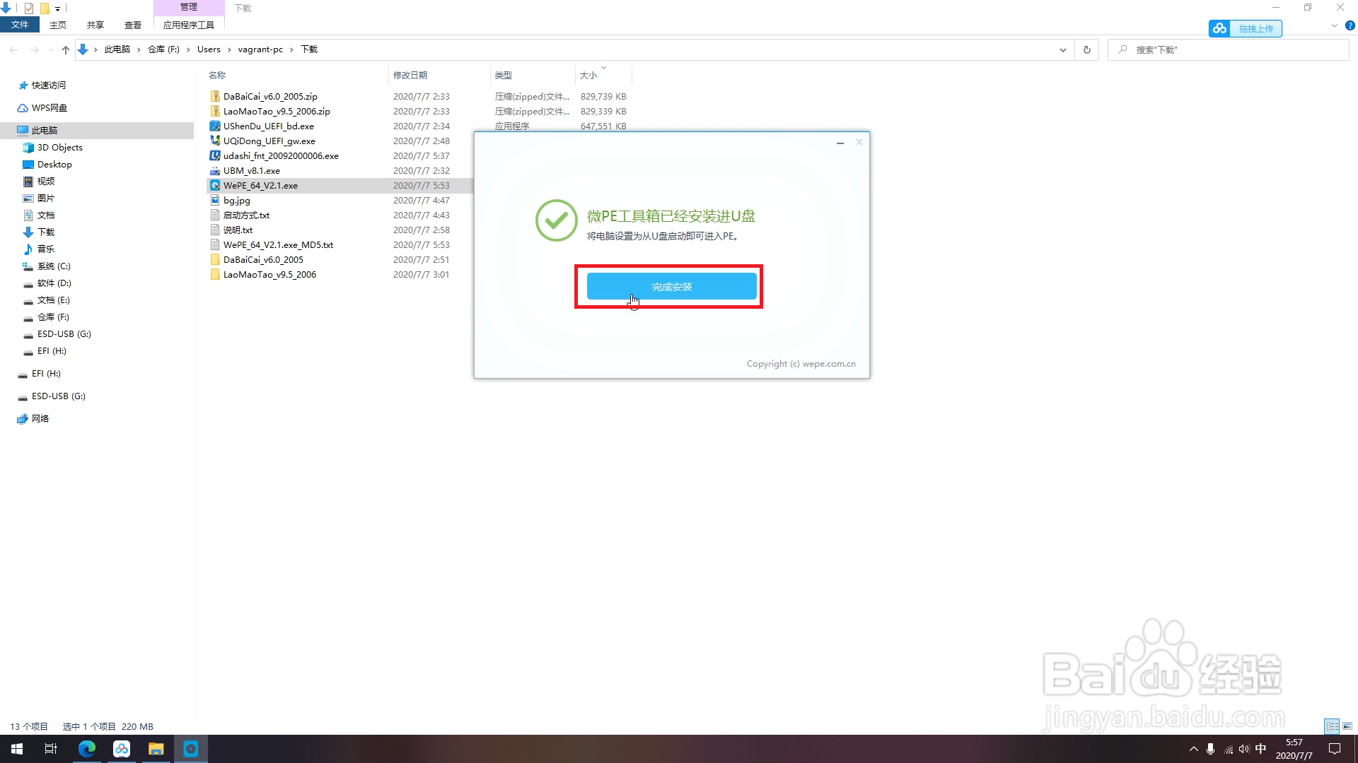Image resolution: width=1358 pixels, height=763 pixels.
Task: Open the Quick Access Toolbar dropdown arrow
Action: pyautogui.click(x=58, y=8)
